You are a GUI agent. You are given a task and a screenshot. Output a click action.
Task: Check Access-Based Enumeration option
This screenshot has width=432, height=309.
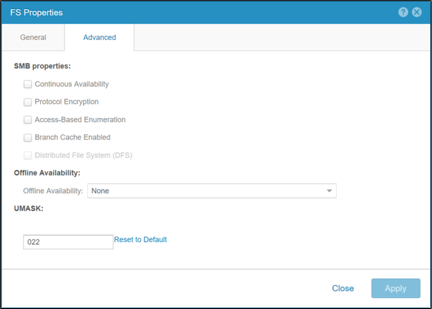[28, 120]
